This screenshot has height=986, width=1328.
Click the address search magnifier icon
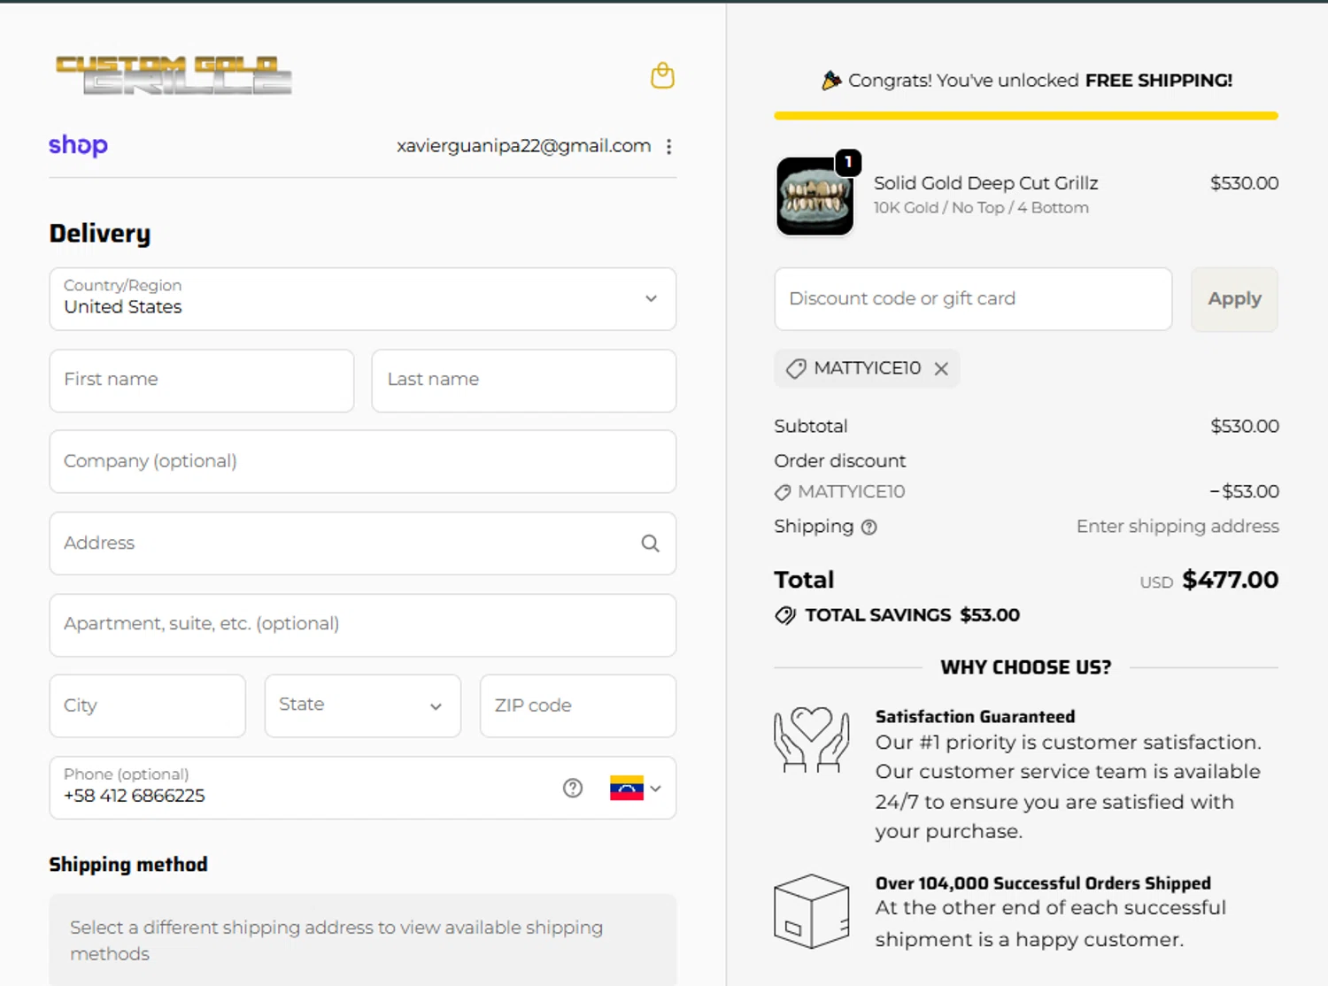click(x=651, y=543)
